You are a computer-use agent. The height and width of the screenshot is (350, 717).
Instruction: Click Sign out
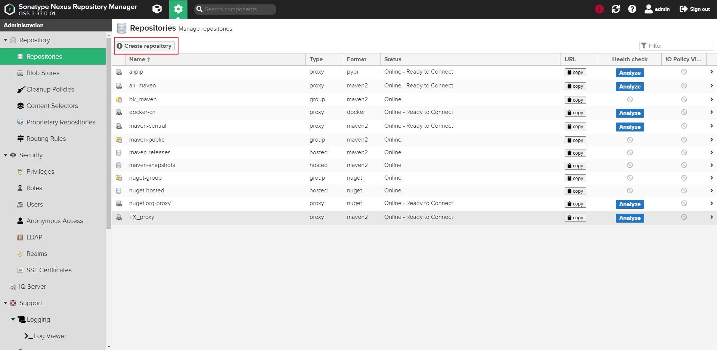(695, 9)
